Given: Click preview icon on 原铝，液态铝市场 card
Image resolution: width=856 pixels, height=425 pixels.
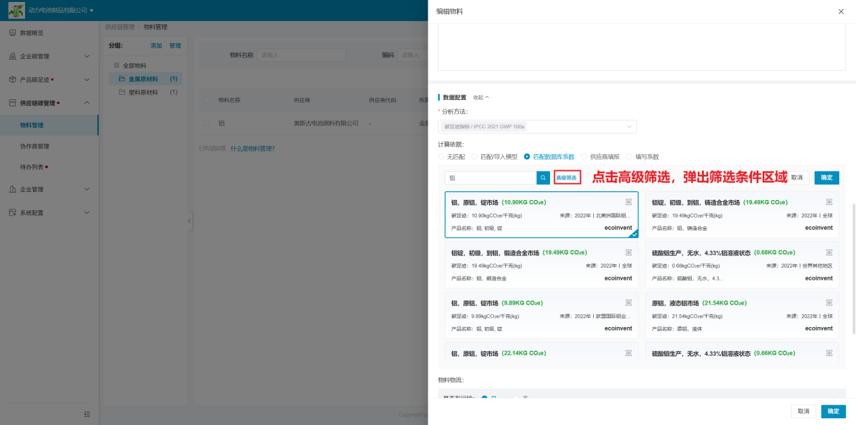Looking at the screenshot, I should point(829,303).
